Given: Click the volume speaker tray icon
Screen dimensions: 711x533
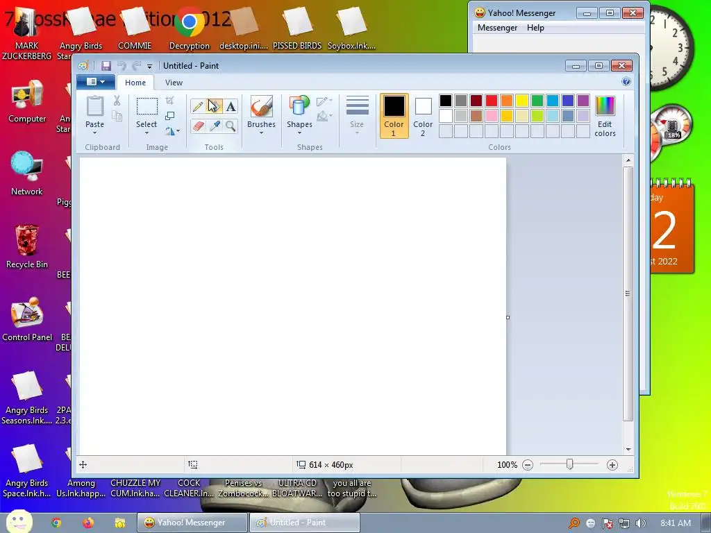Looking at the screenshot, I should tap(641, 523).
